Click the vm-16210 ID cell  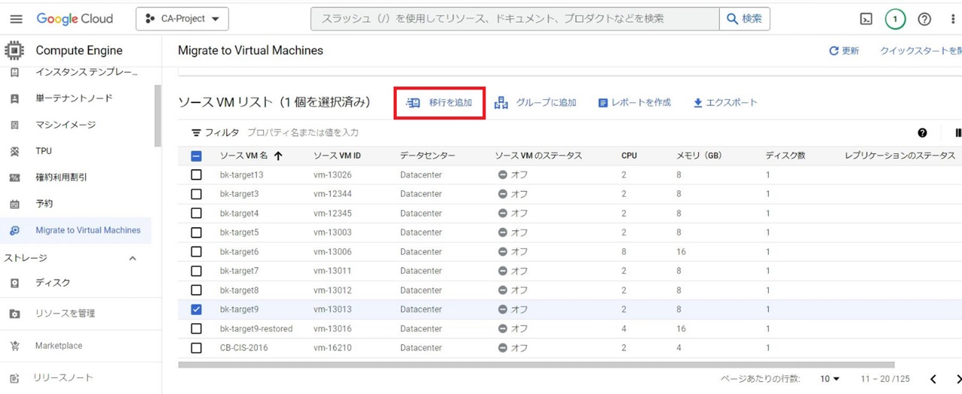[x=332, y=348]
